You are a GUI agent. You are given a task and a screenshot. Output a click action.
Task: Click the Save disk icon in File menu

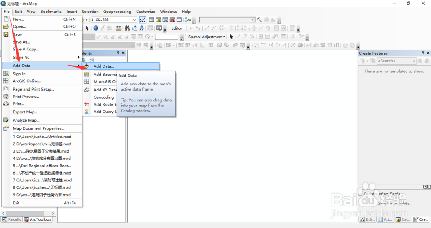(6, 34)
